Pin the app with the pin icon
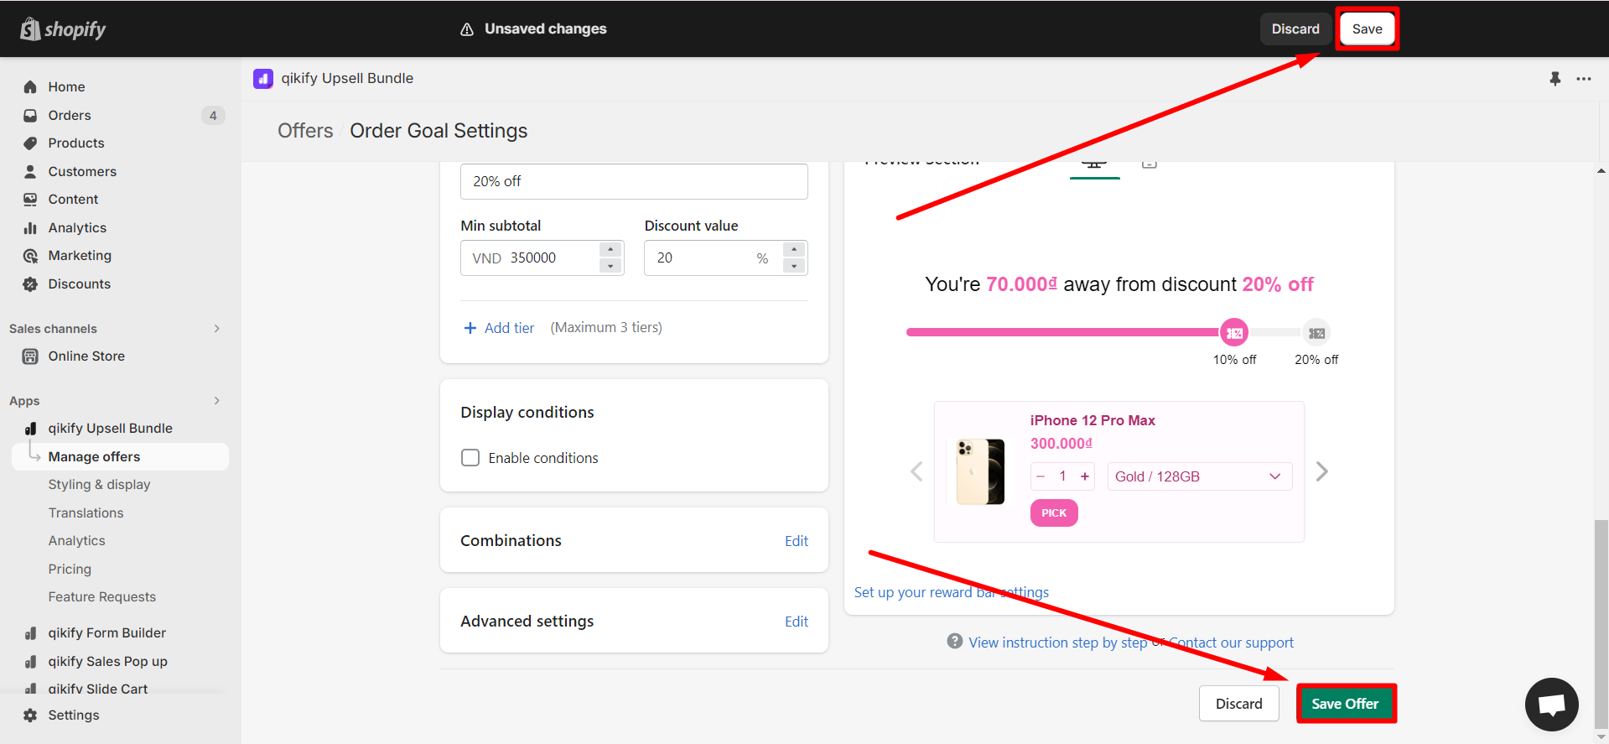Viewport: 1609px width, 744px height. coord(1555,79)
